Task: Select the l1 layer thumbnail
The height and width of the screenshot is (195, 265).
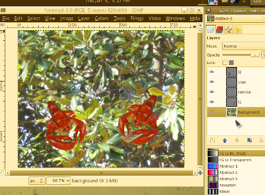Action: tap(232, 102)
